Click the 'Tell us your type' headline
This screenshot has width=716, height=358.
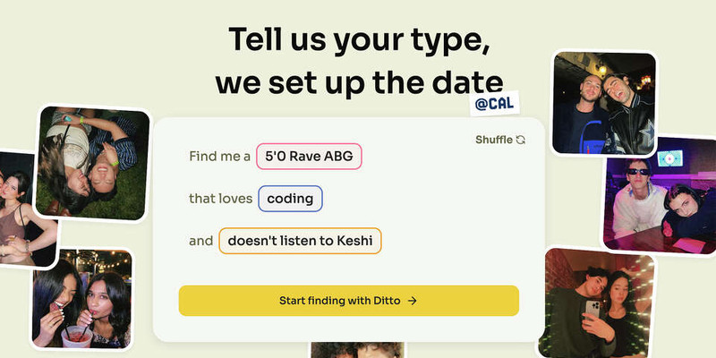point(359,40)
